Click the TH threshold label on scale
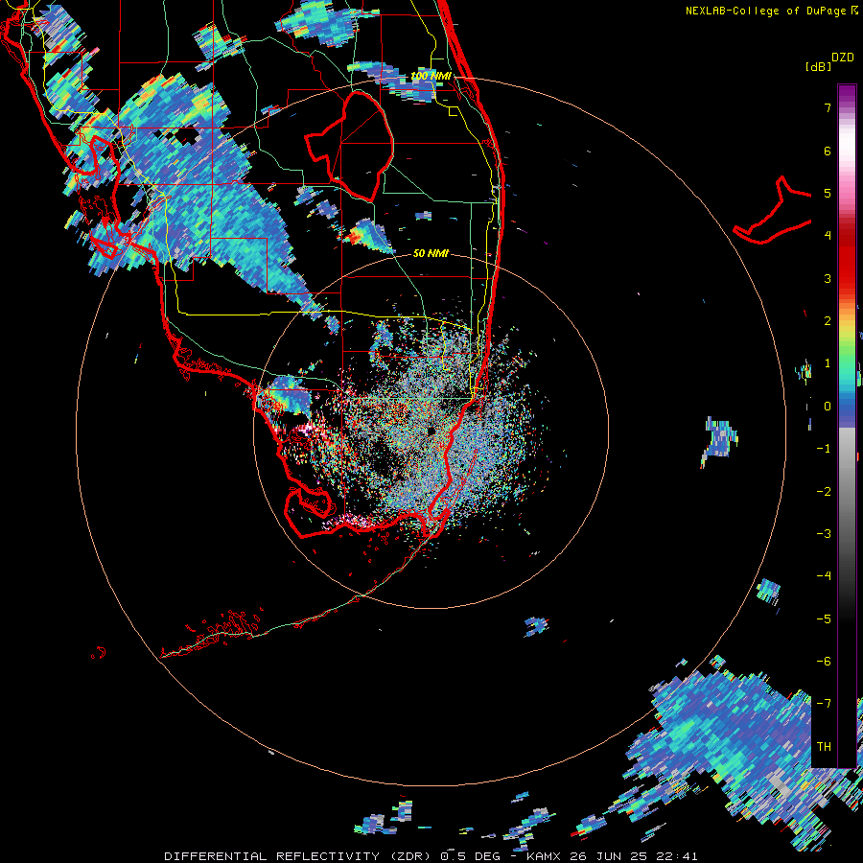The image size is (863, 863). point(824,747)
